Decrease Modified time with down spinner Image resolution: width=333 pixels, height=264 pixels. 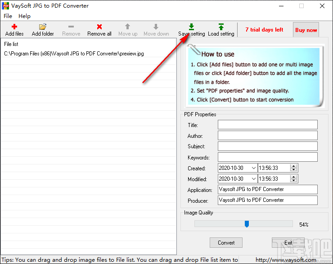point(293,181)
